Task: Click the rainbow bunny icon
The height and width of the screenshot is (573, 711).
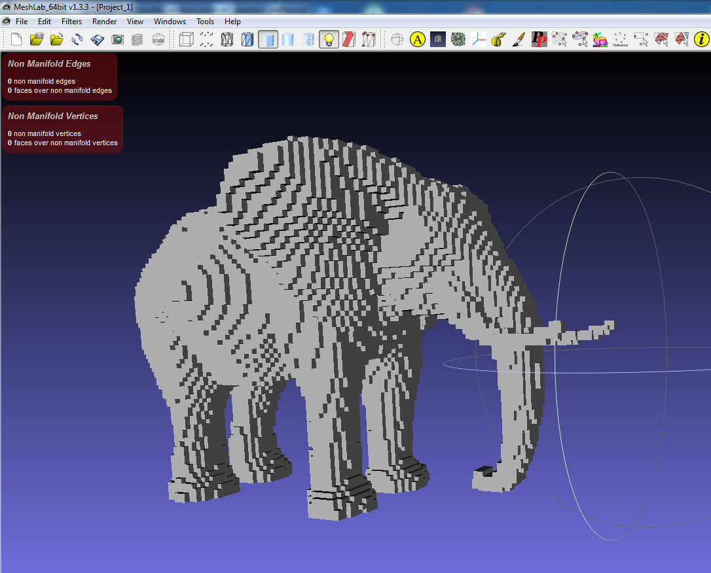Action: [600, 39]
